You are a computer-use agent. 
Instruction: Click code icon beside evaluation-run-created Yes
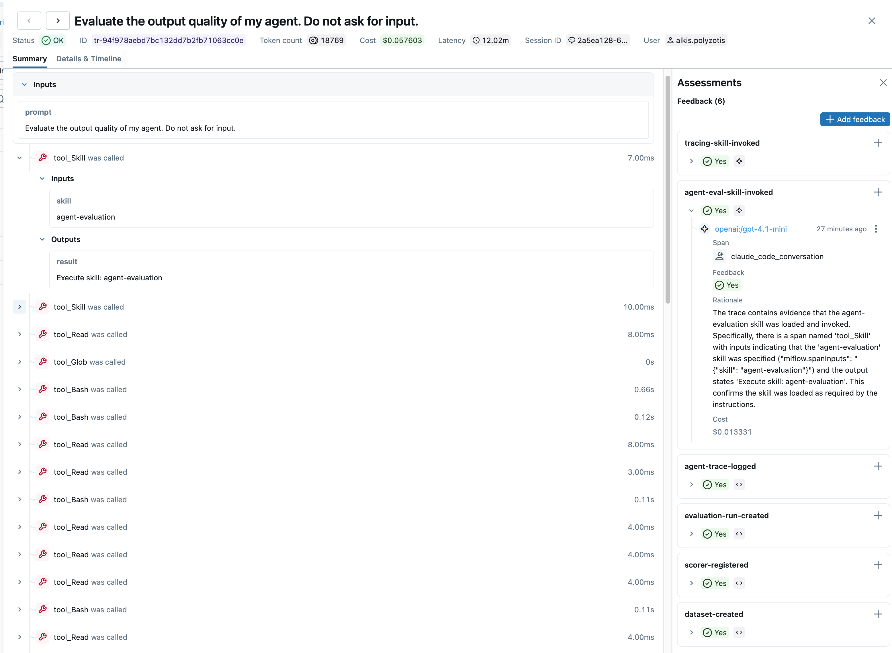point(739,534)
